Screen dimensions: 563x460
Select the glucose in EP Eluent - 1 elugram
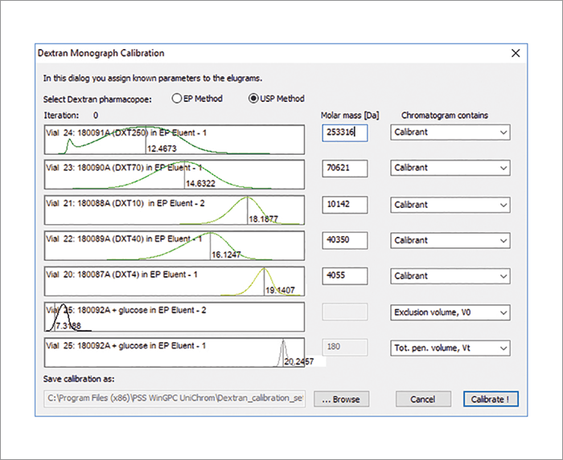pos(175,352)
